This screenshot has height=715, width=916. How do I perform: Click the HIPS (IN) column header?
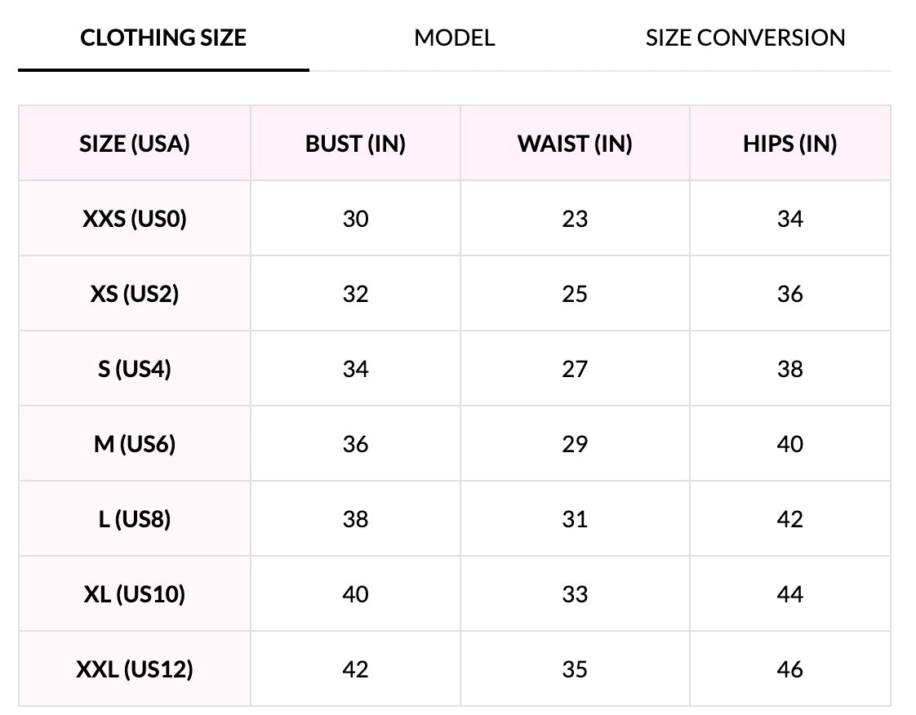click(x=789, y=144)
